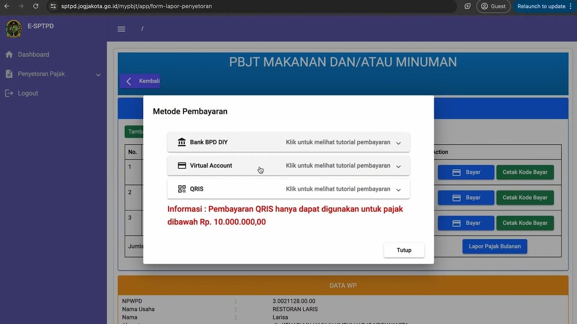
Task: Click the Kembali back button
Action: pyautogui.click(x=140, y=81)
